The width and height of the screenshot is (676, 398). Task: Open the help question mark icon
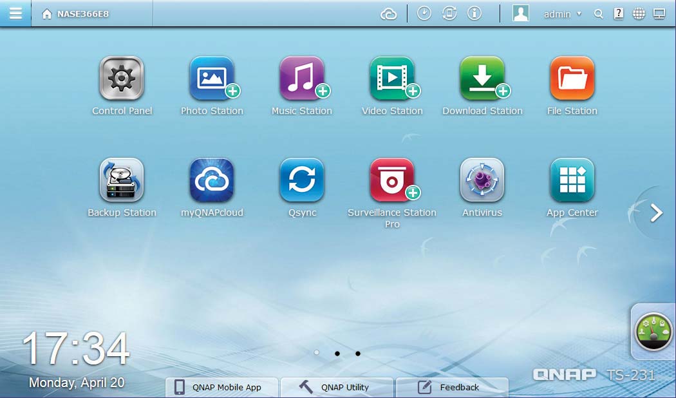click(618, 14)
